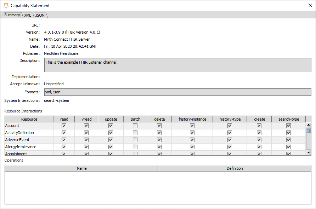Toggle the Account read checkbox

point(64,126)
